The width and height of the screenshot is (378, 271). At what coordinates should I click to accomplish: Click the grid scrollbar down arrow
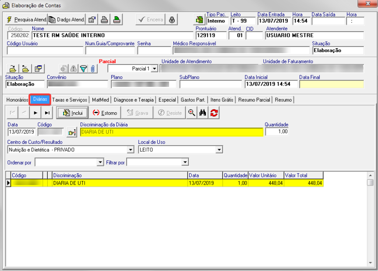pyautogui.click(x=370, y=263)
